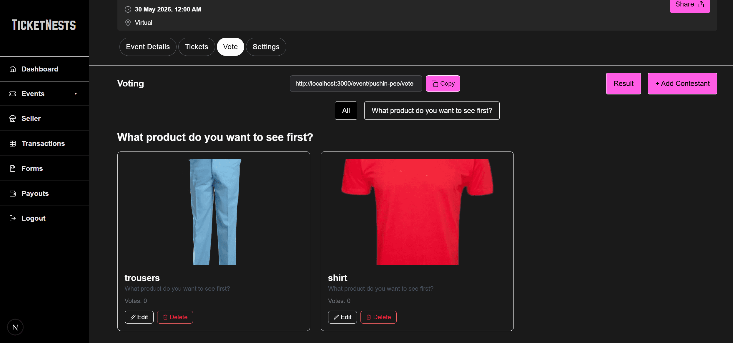
Task: Open Dashboard from the sidebar
Action: click(44, 69)
